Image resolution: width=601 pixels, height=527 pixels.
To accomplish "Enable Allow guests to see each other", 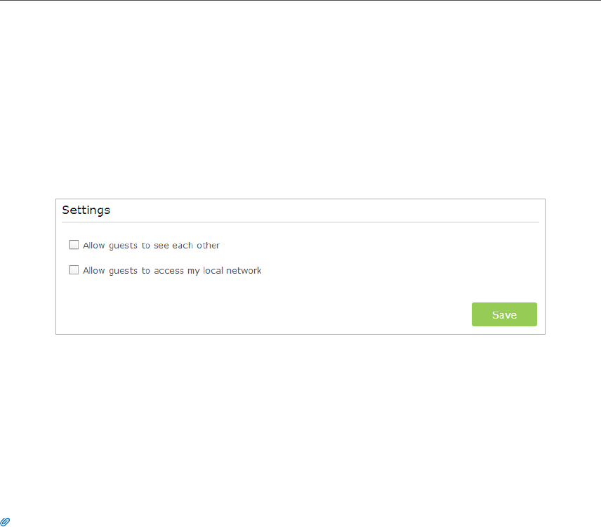I will click(x=74, y=245).
